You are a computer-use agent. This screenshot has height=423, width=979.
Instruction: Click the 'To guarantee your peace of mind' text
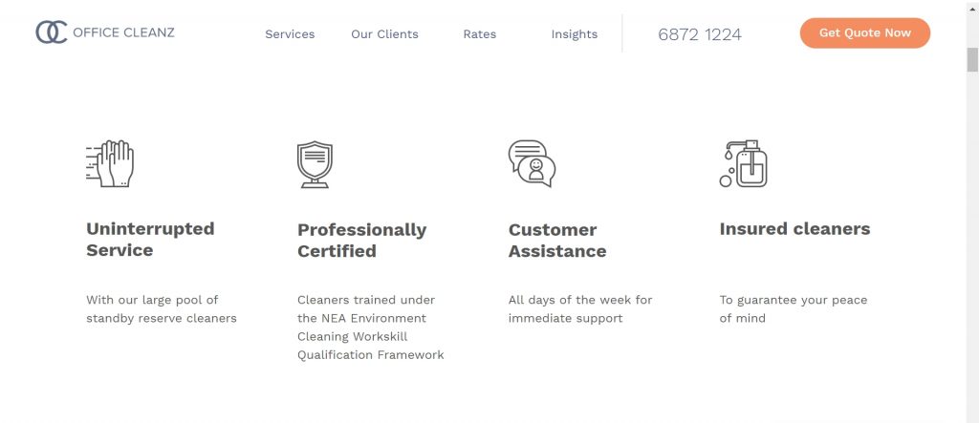794,308
